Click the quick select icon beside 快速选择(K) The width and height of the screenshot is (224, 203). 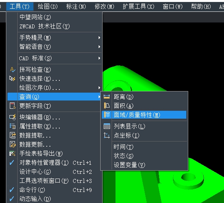[13, 79]
